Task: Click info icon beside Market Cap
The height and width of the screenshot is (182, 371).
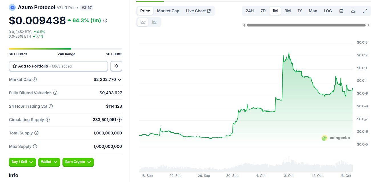Action: tap(35, 79)
